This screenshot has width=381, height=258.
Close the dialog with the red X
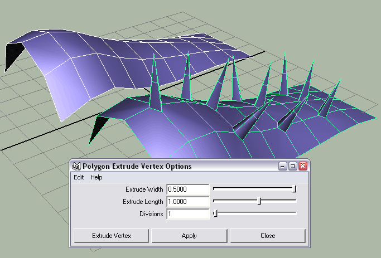click(302, 166)
